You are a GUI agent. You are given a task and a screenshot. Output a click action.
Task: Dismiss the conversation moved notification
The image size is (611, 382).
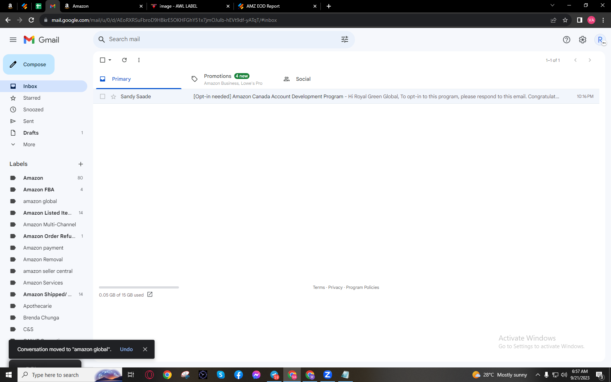click(145, 349)
